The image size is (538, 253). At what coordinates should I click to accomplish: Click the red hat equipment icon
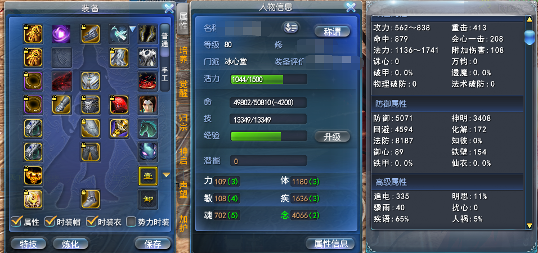point(119,105)
